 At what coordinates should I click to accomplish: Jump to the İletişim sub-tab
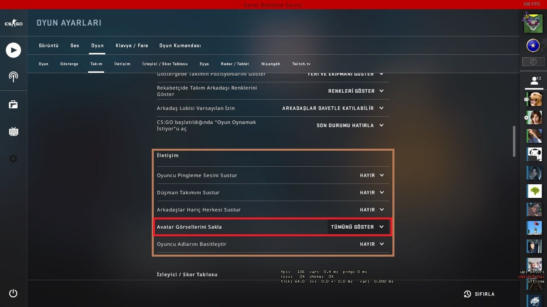point(122,64)
